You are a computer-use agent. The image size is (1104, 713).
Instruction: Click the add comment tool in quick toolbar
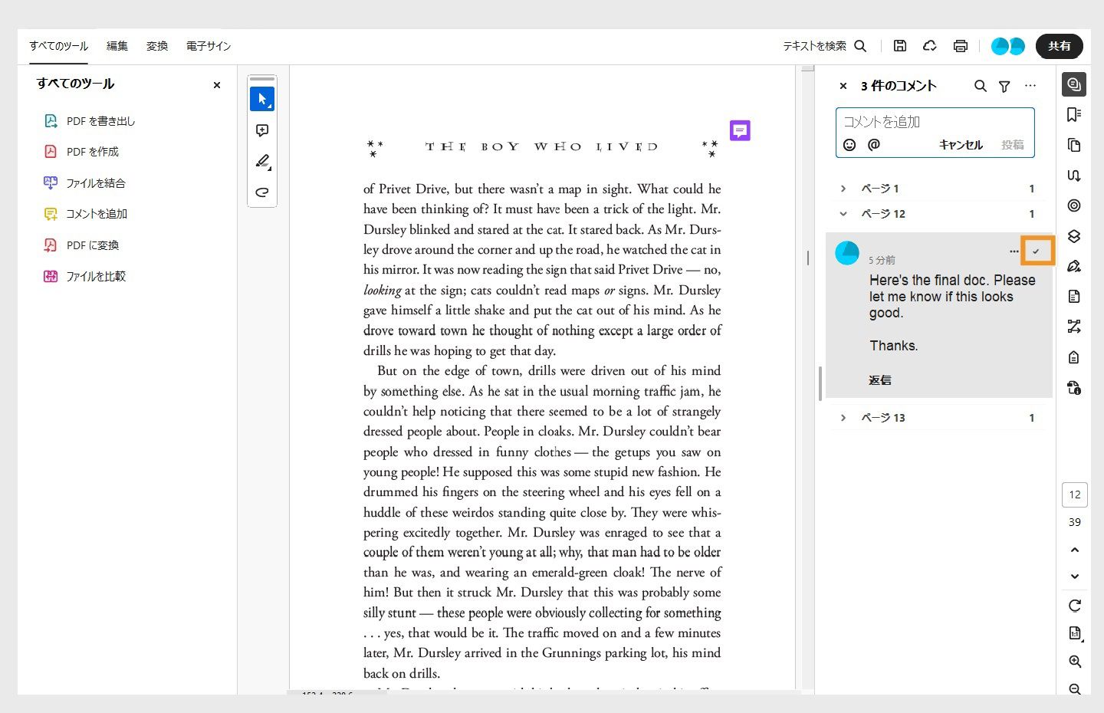262,130
